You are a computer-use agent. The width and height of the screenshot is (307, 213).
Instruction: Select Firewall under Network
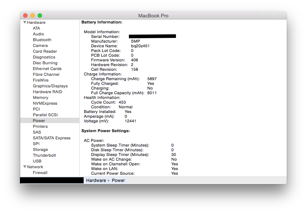point(40,173)
